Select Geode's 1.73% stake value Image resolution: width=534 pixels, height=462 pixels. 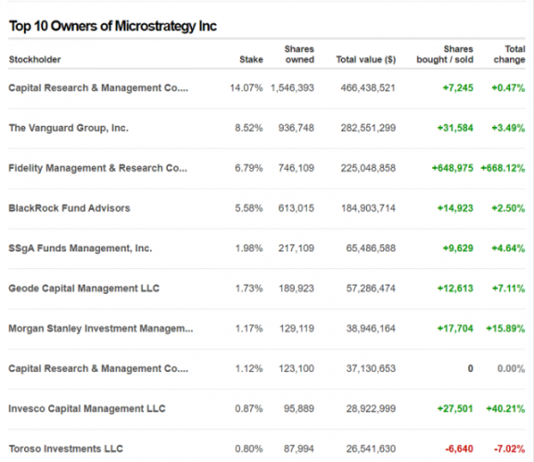click(249, 289)
